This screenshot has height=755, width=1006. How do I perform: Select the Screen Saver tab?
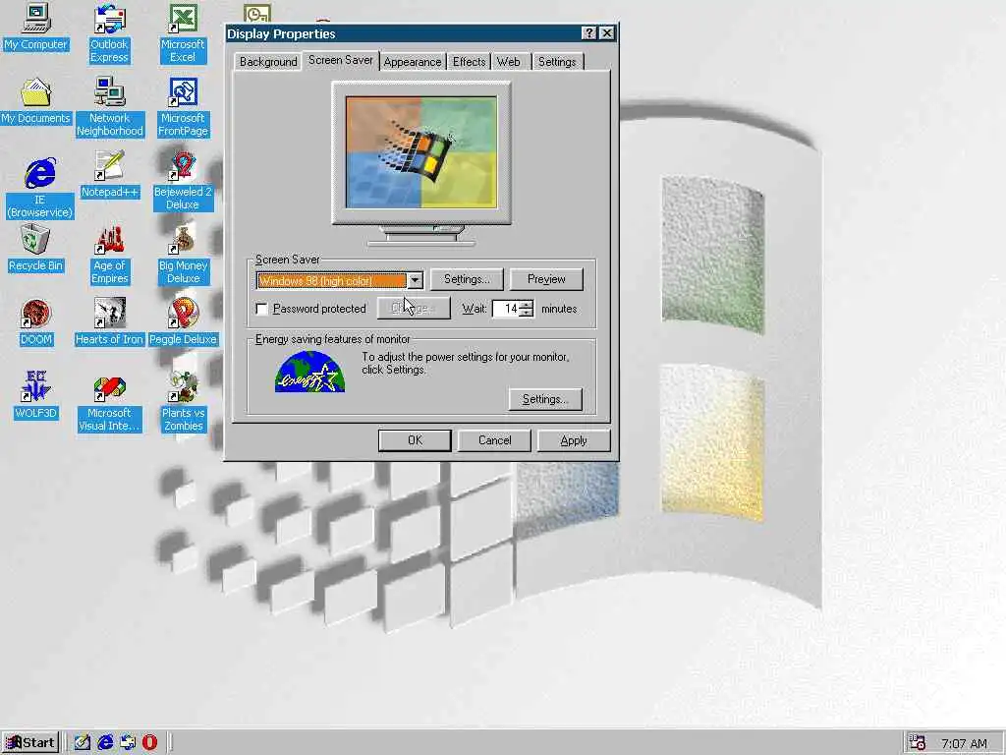pyautogui.click(x=341, y=60)
